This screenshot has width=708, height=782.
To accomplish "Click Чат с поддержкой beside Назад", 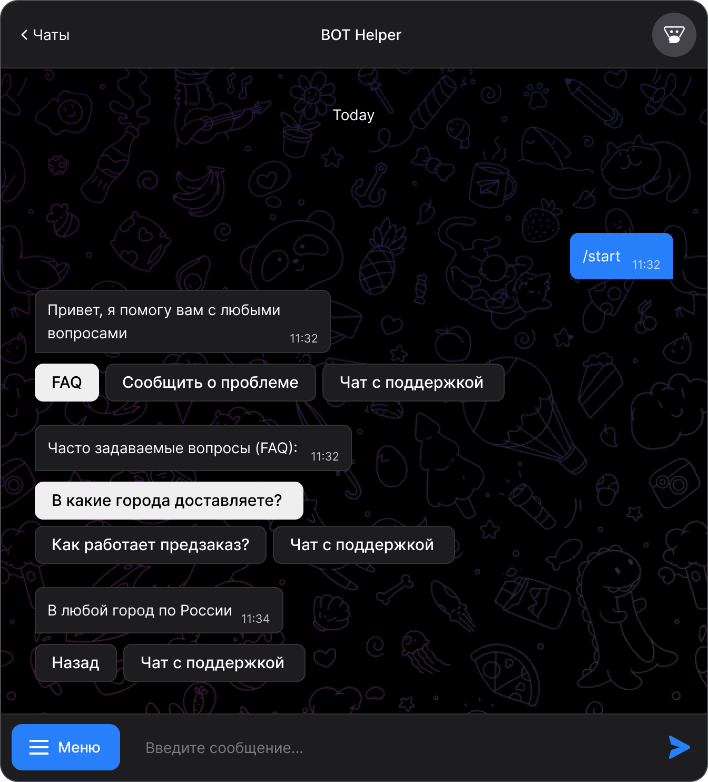I will [214, 663].
